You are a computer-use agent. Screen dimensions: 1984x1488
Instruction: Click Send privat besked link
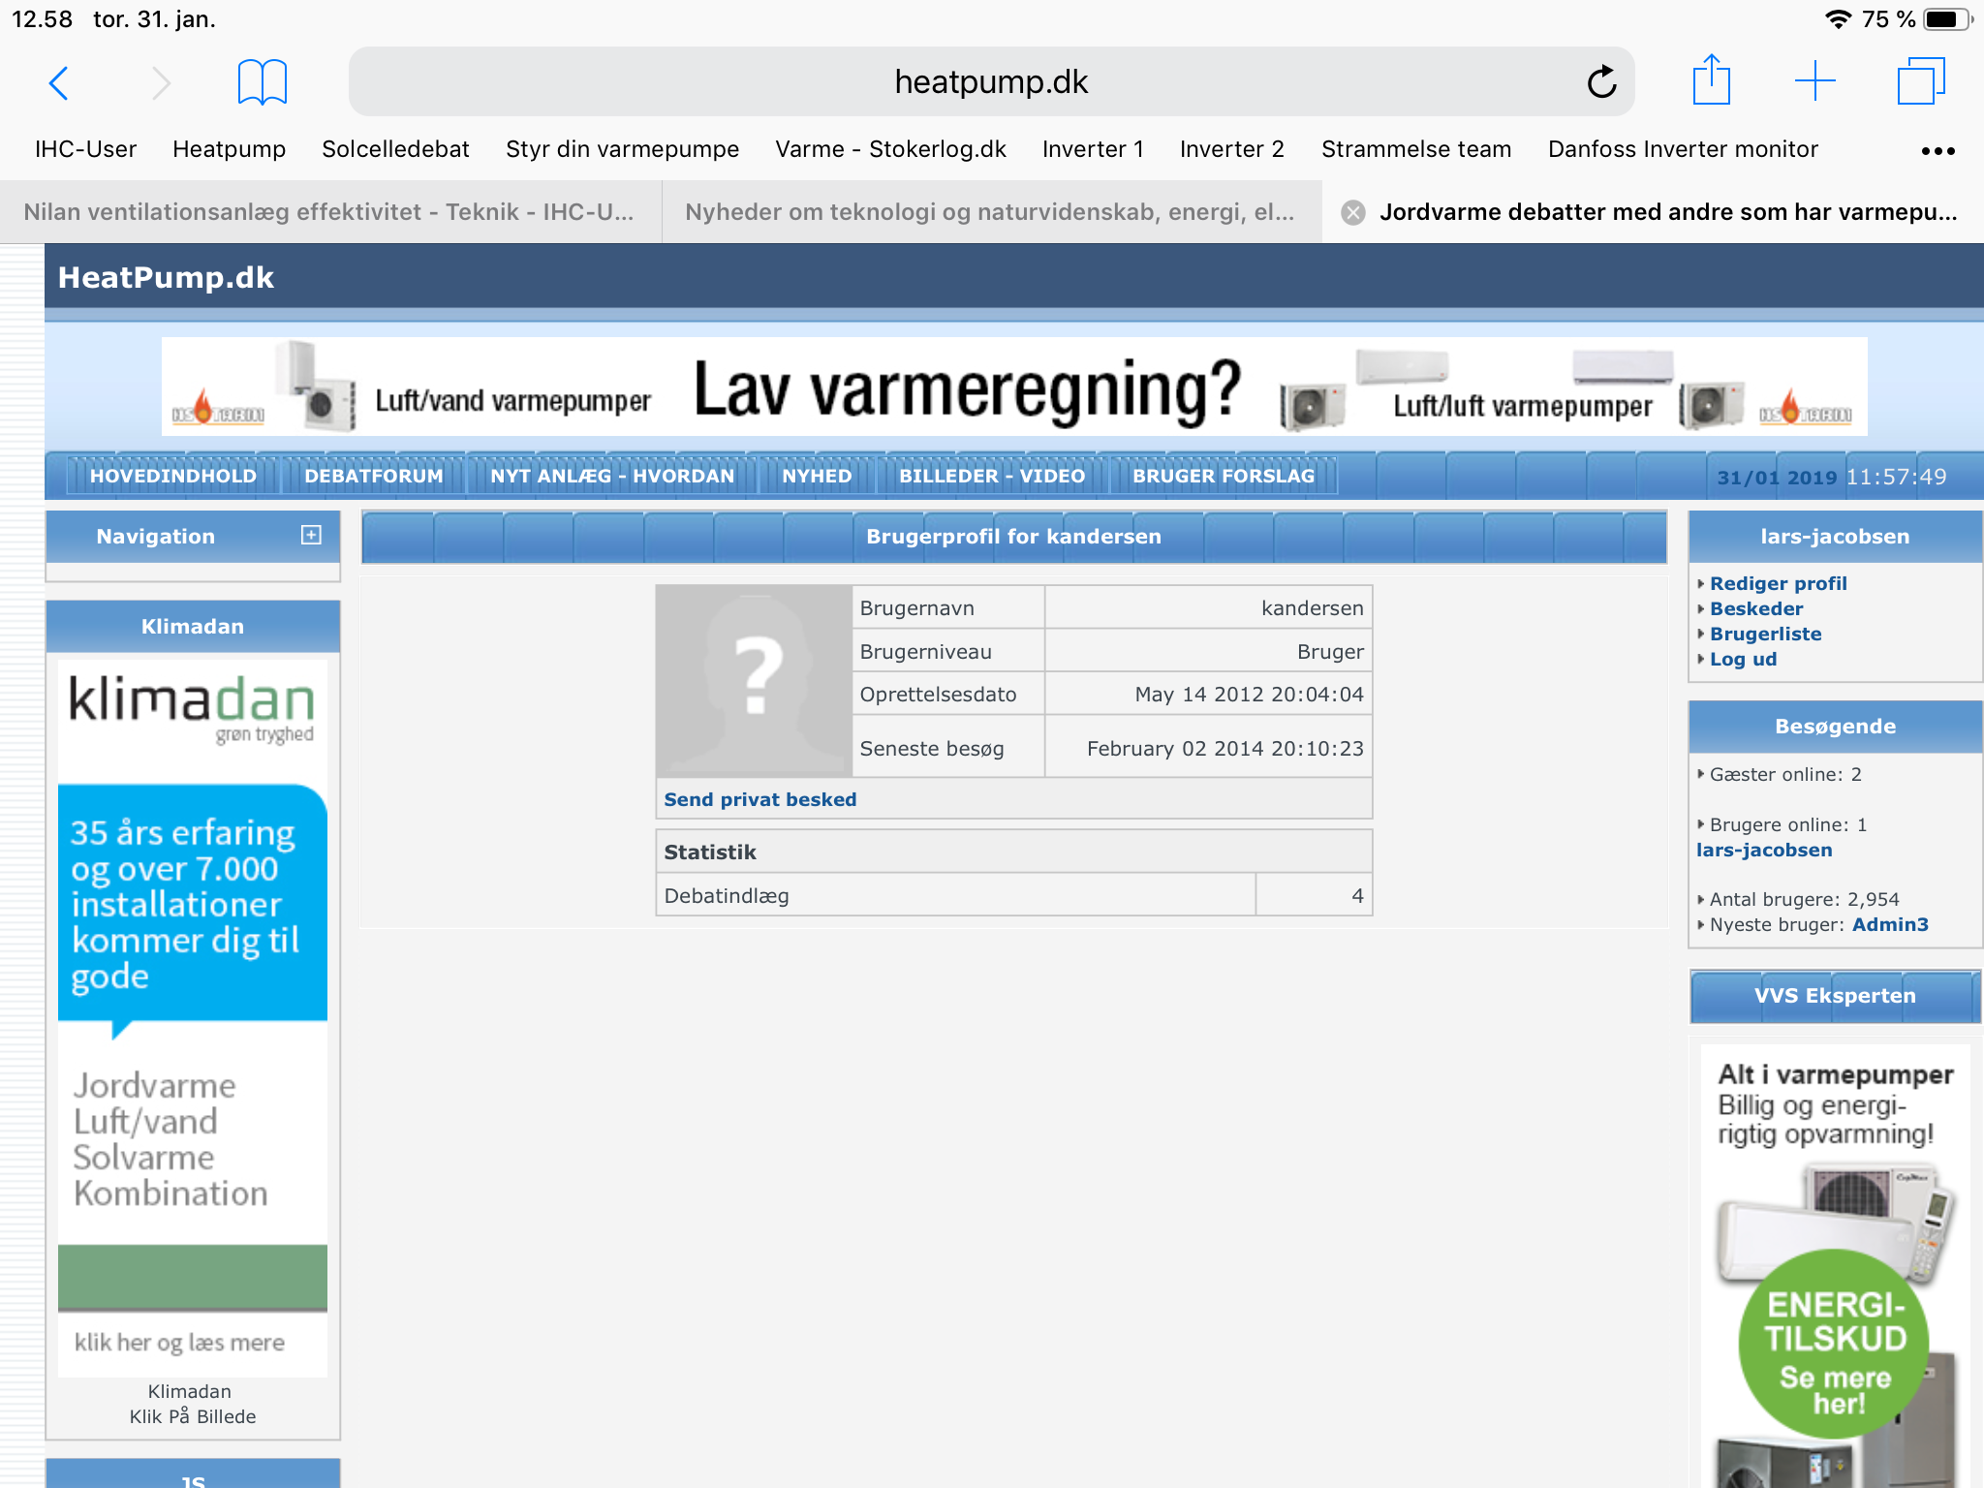[x=759, y=799]
